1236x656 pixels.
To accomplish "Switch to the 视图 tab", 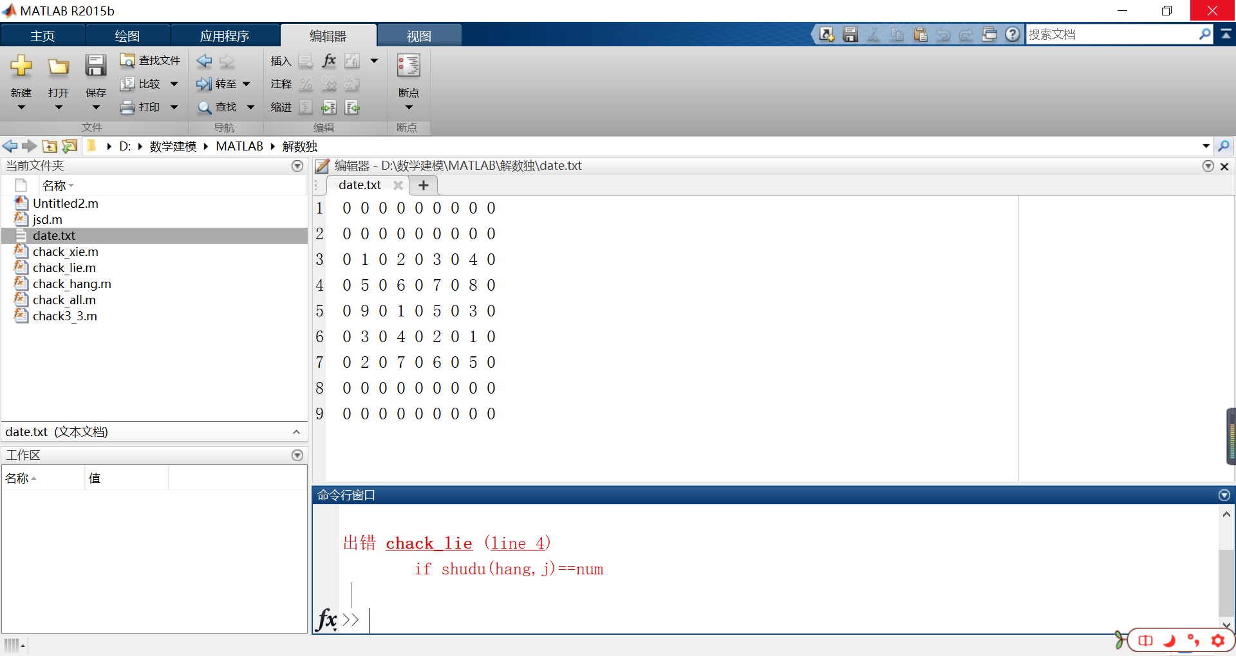I will coord(419,36).
